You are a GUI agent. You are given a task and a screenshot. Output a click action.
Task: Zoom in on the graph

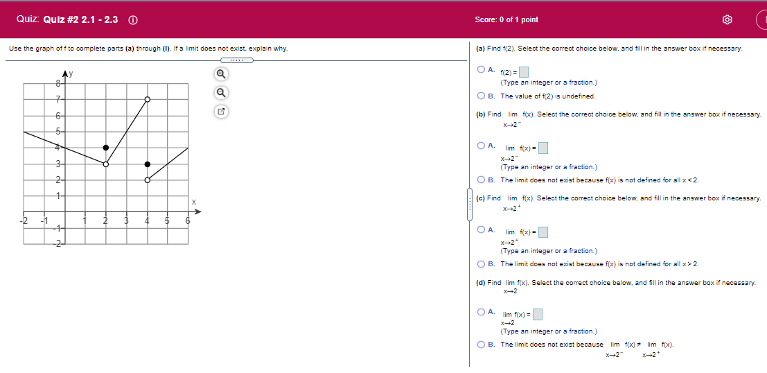pos(221,74)
